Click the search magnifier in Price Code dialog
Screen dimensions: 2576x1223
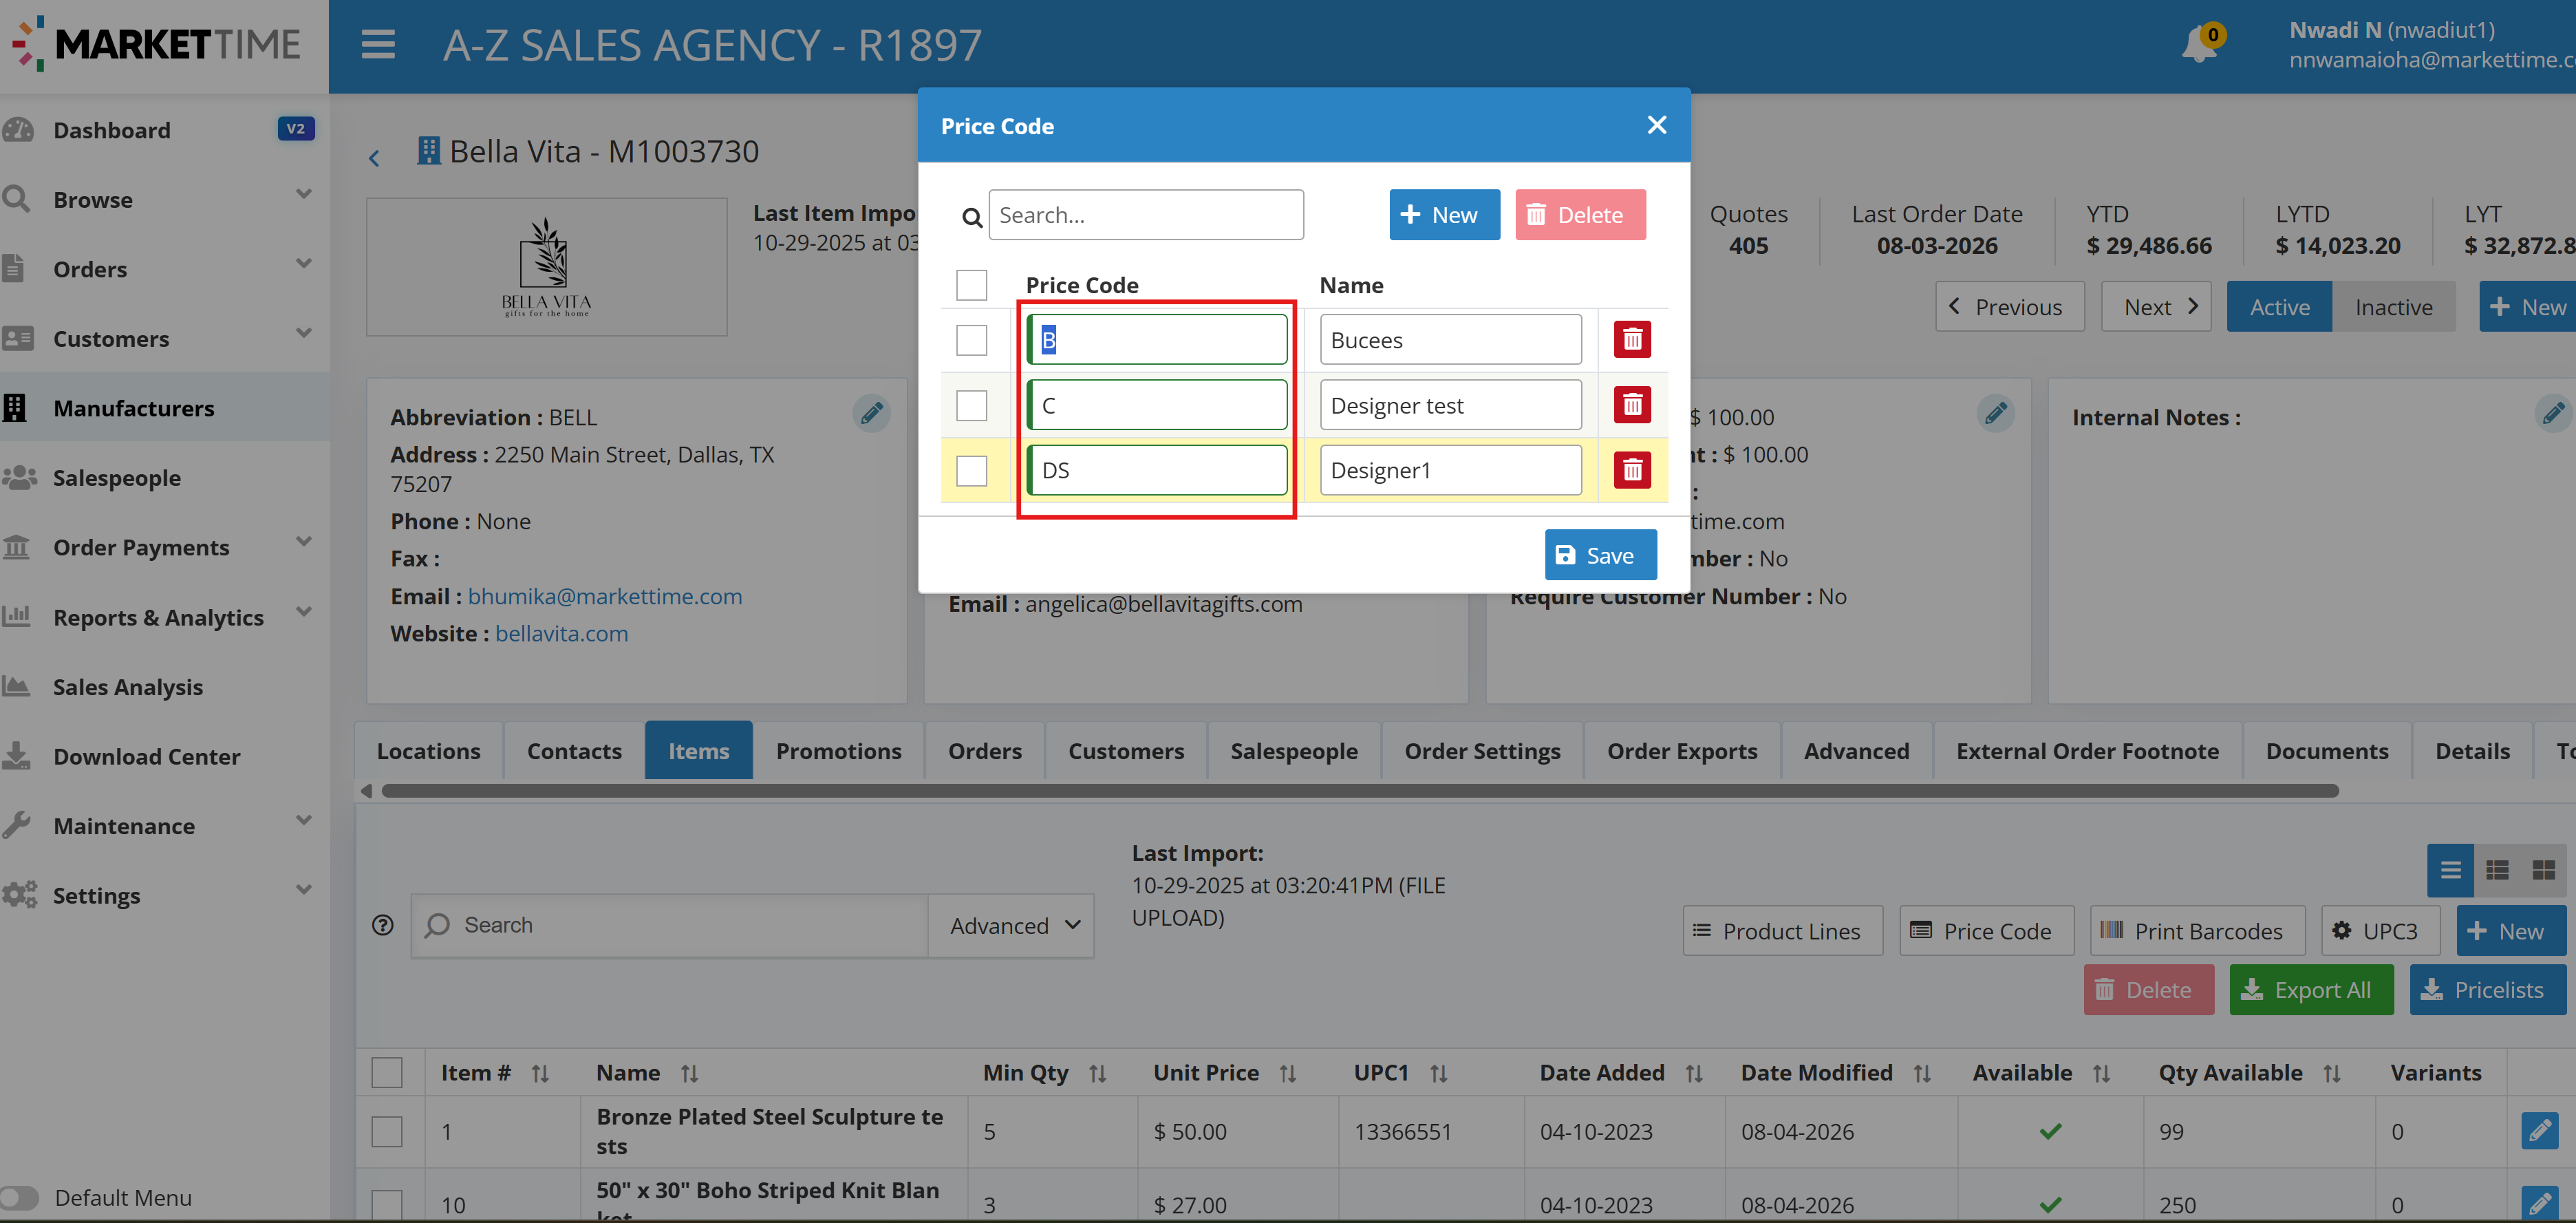[971, 217]
